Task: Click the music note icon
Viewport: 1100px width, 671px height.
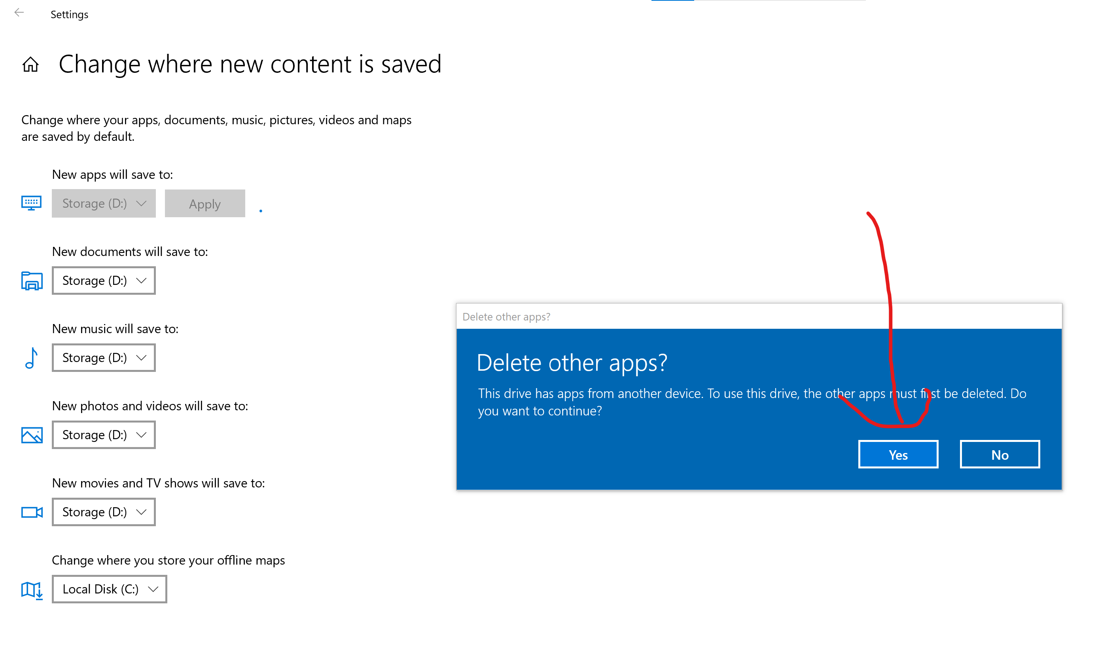Action: (31, 358)
